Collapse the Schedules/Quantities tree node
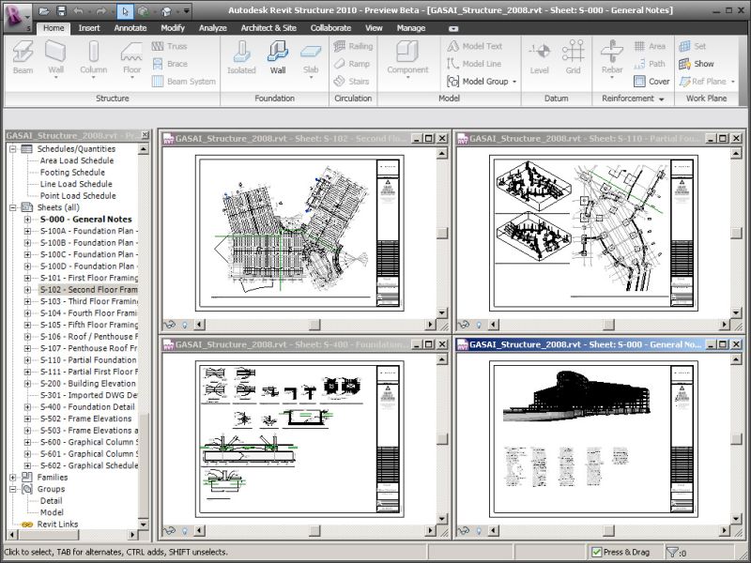This screenshot has height=563, width=751. pos(13,149)
